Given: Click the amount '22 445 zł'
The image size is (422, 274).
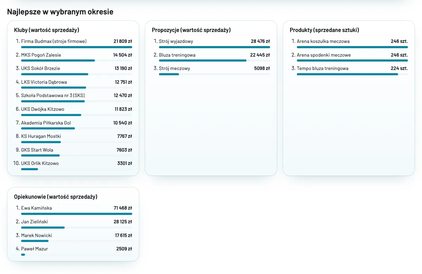Looking at the screenshot, I should point(260,55).
